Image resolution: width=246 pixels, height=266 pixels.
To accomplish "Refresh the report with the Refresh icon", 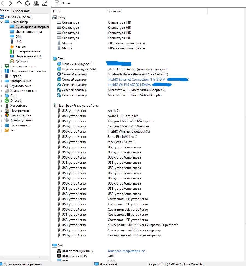I will 28,3.
